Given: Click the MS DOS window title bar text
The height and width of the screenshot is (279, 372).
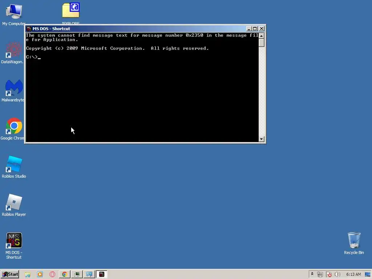Looking at the screenshot, I should pyautogui.click(x=51, y=29).
